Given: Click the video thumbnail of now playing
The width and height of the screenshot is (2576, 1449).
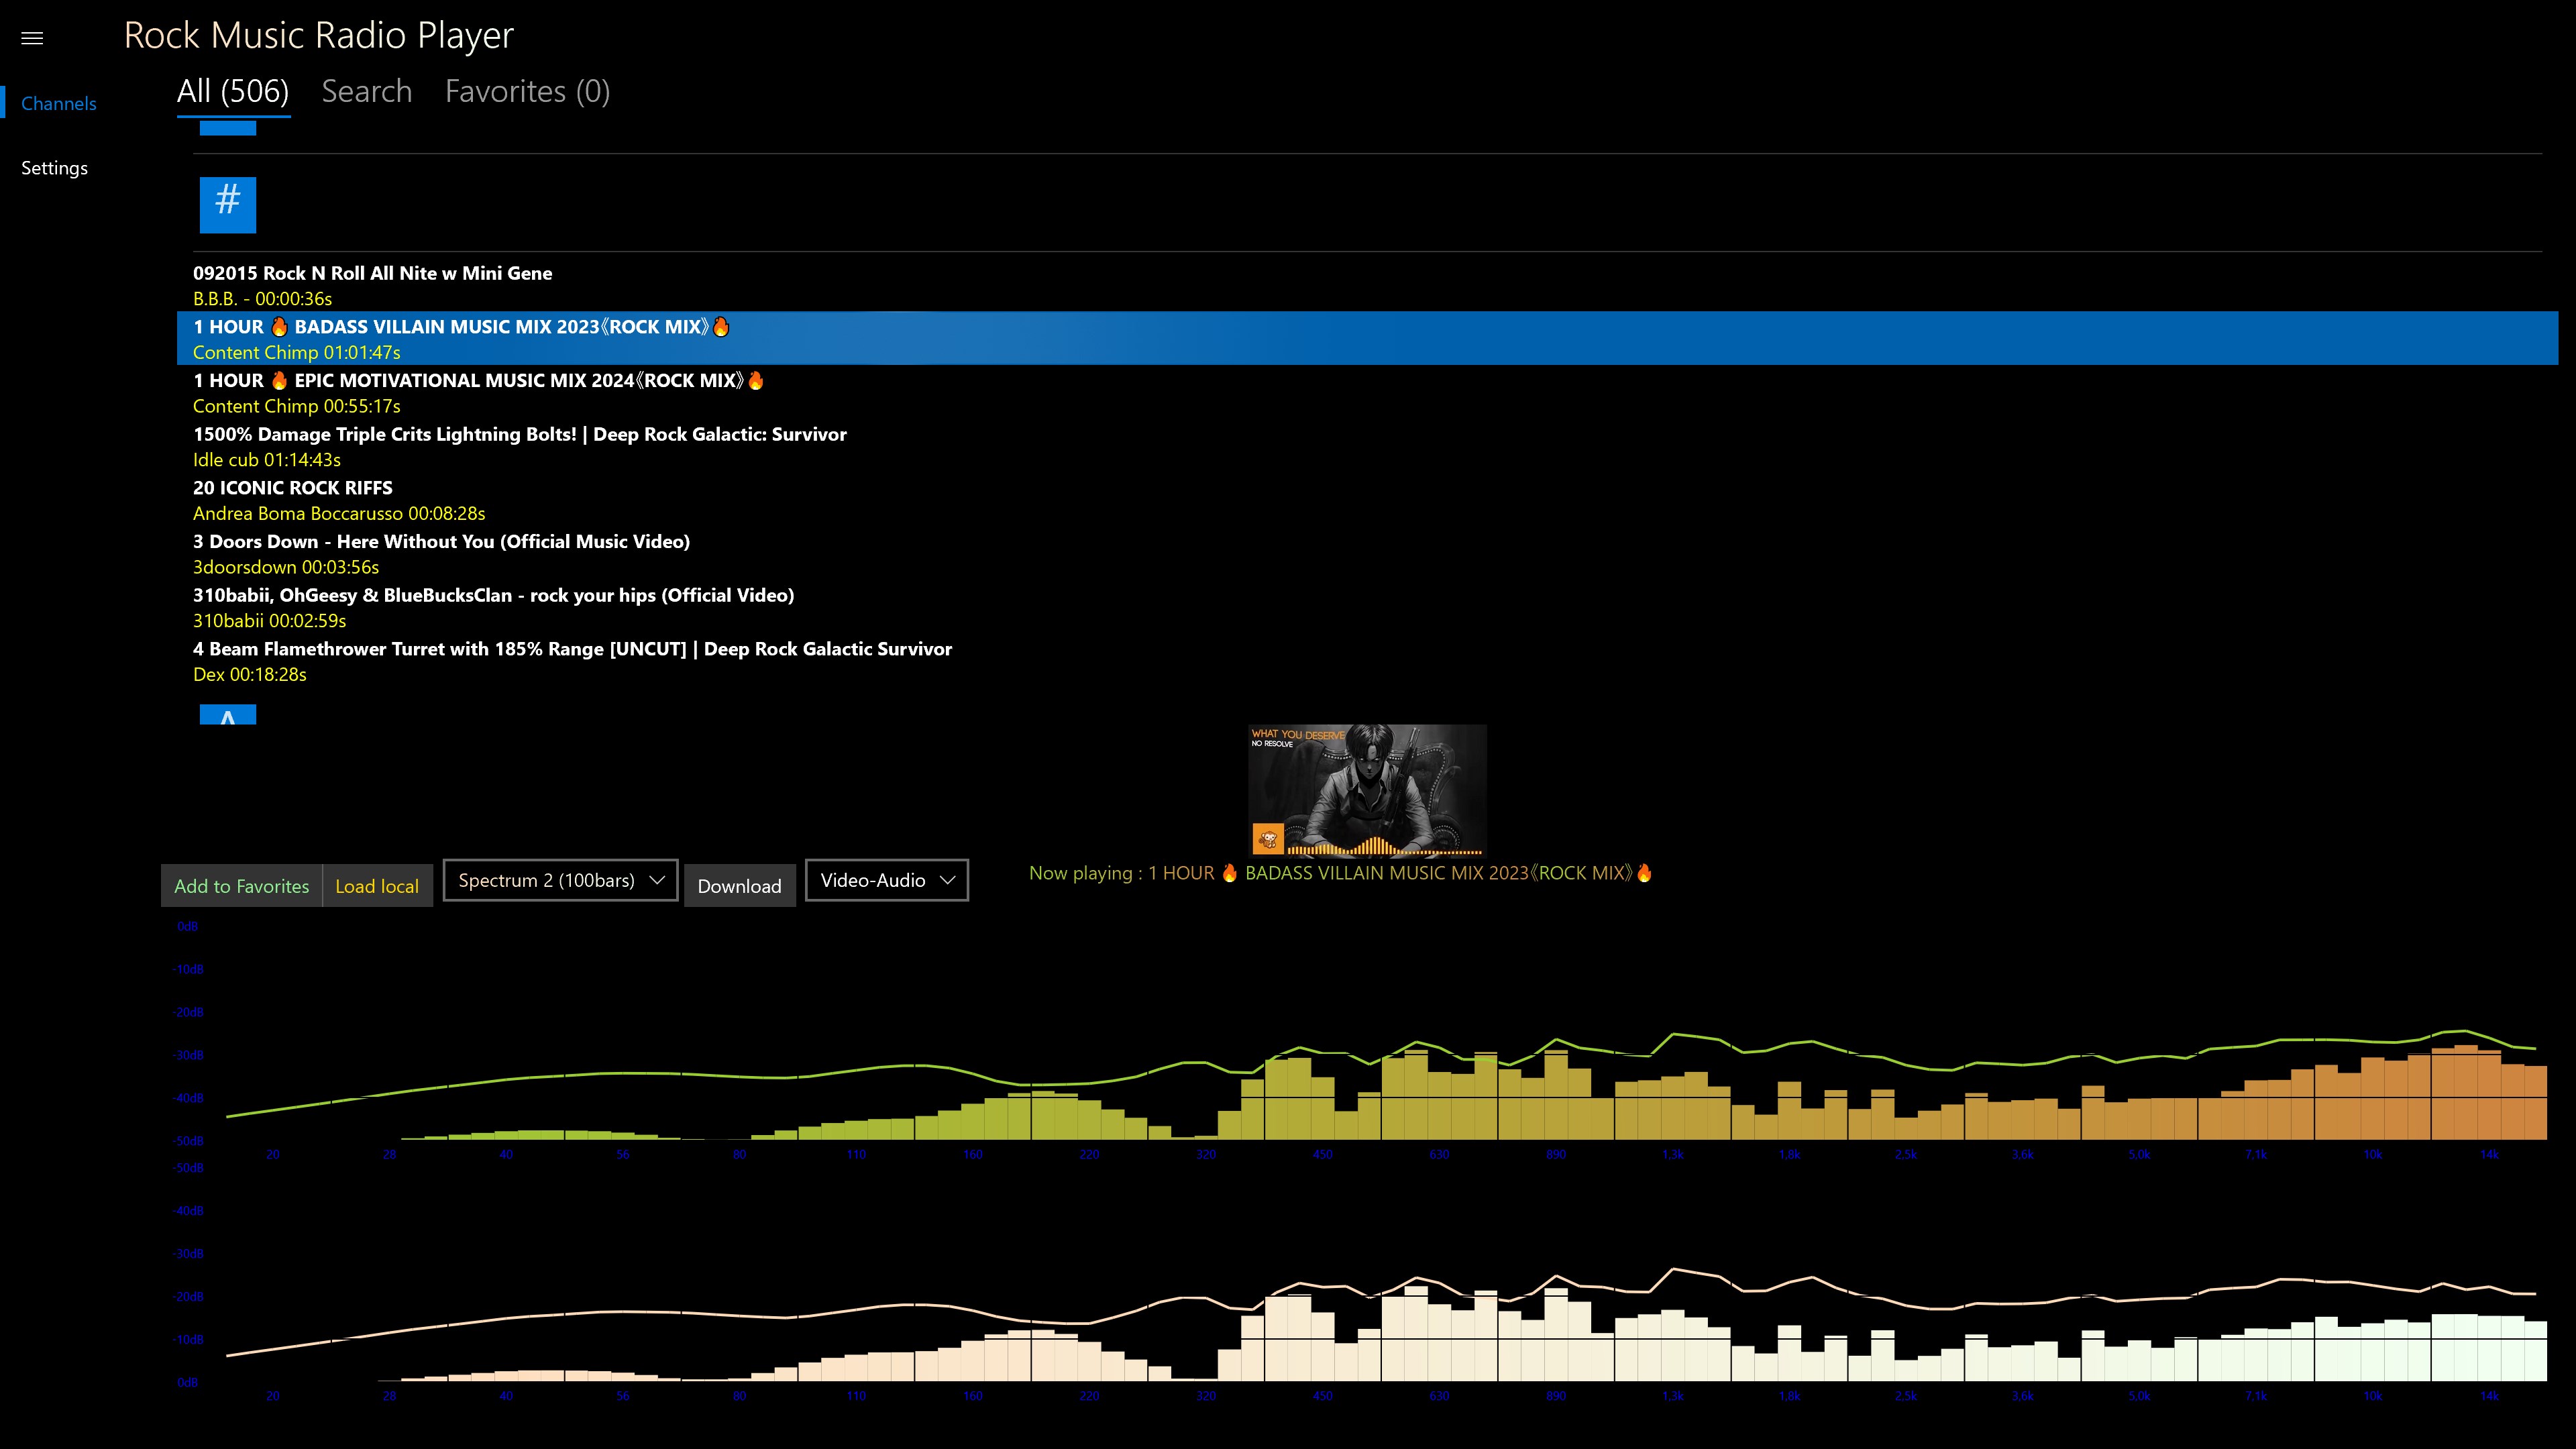Looking at the screenshot, I should tap(1366, 790).
